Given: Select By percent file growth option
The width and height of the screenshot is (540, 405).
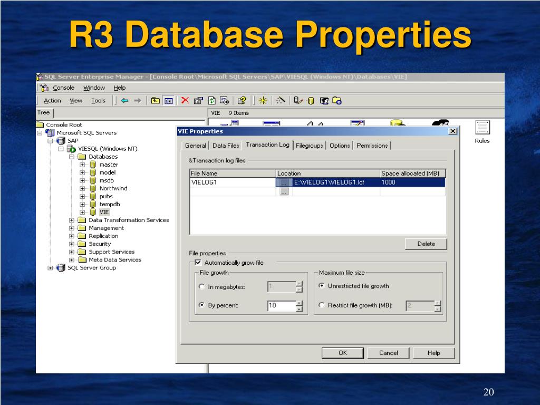Looking at the screenshot, I should tap(202, 305).
